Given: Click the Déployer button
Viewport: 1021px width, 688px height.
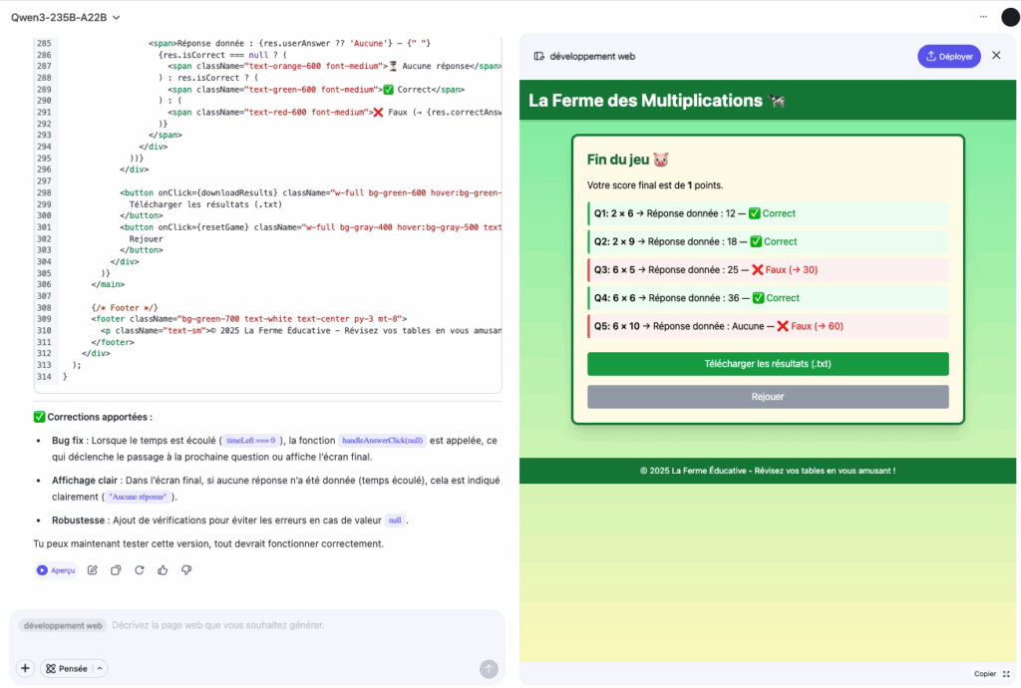Looking at the screenshot, I should [948, 57].
